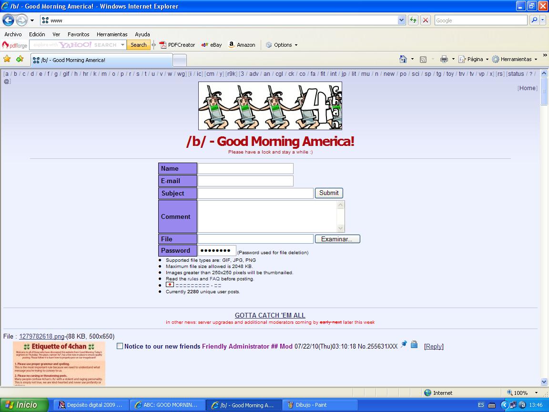Screen dimensions: 549x412
Task: Click the Inicio start button
Action: pos(24,405)
